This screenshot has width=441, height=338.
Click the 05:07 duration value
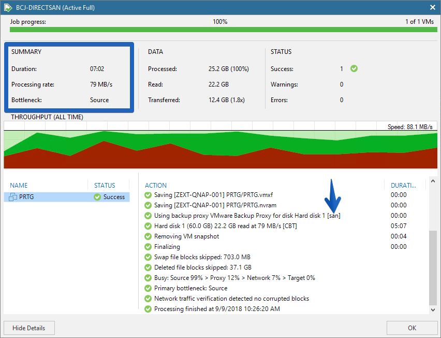tap(399, 226)
